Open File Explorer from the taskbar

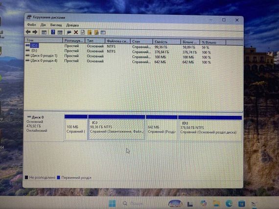pos(216,204)
